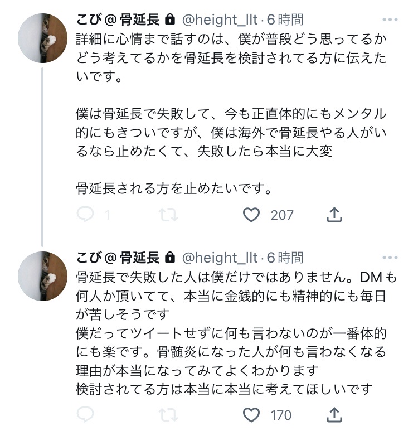Screen dimensions: 418x431
Task: Open the first tweet's 6時間 timestamp
Action: coord(285,20)
